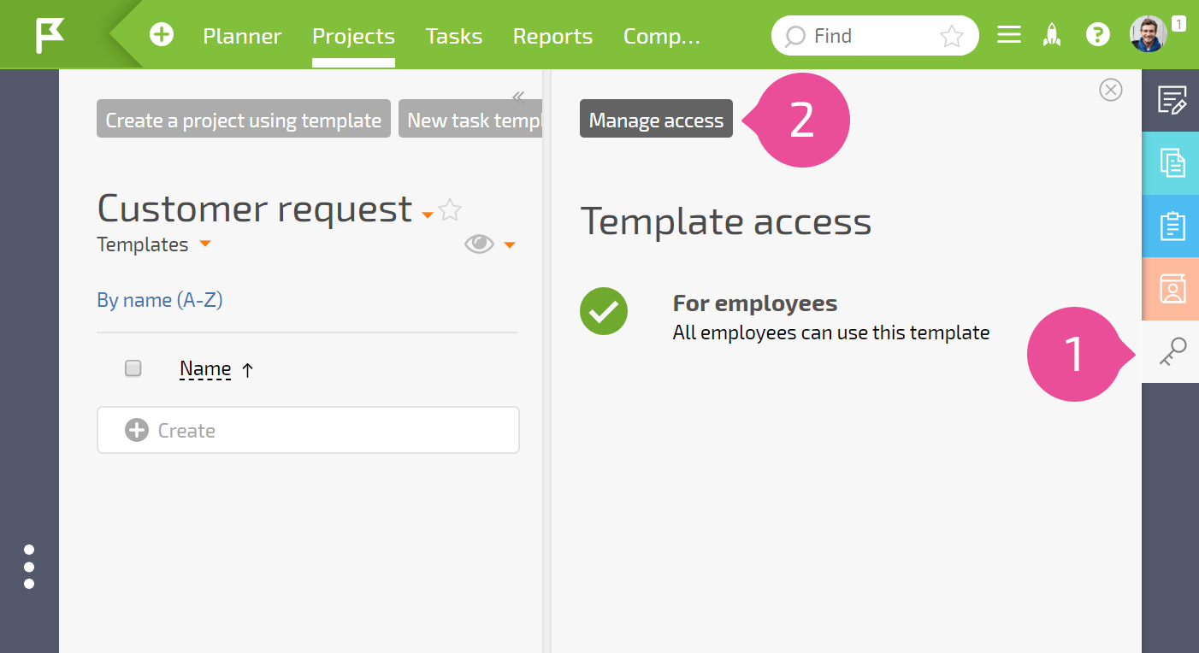The height and width of the screenshot is (653, 1199).
Task: Star the Customer request template
Action: (x=450, y=209)
